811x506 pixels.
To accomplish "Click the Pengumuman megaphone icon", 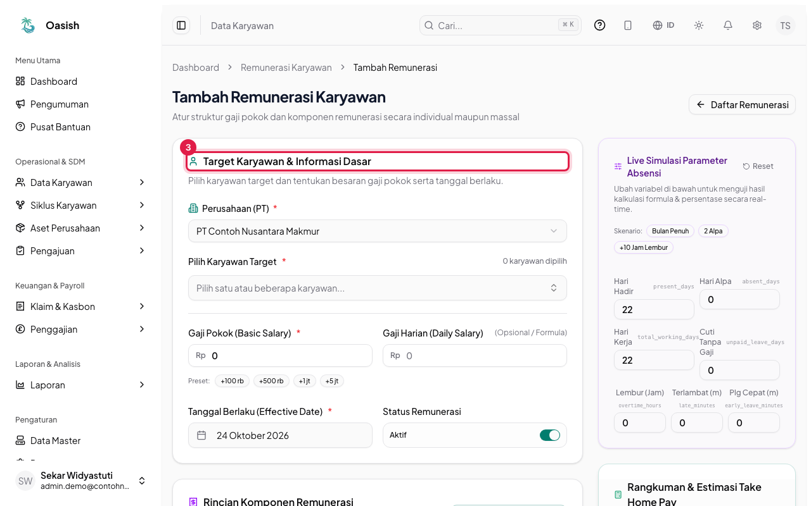I will pos(20,104).
